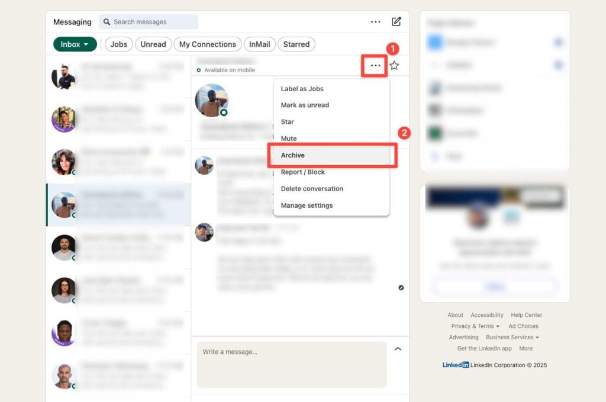Expand the Business Services footer dropdown

click(512, 337)
